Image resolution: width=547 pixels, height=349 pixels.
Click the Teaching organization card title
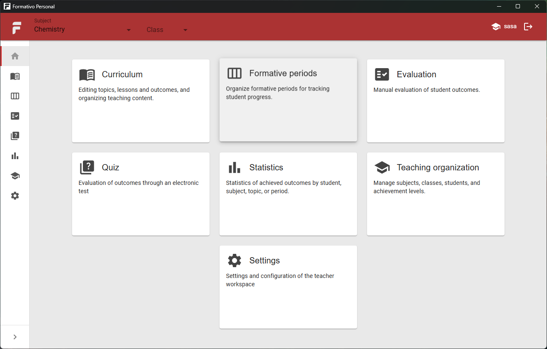point(438,167)
